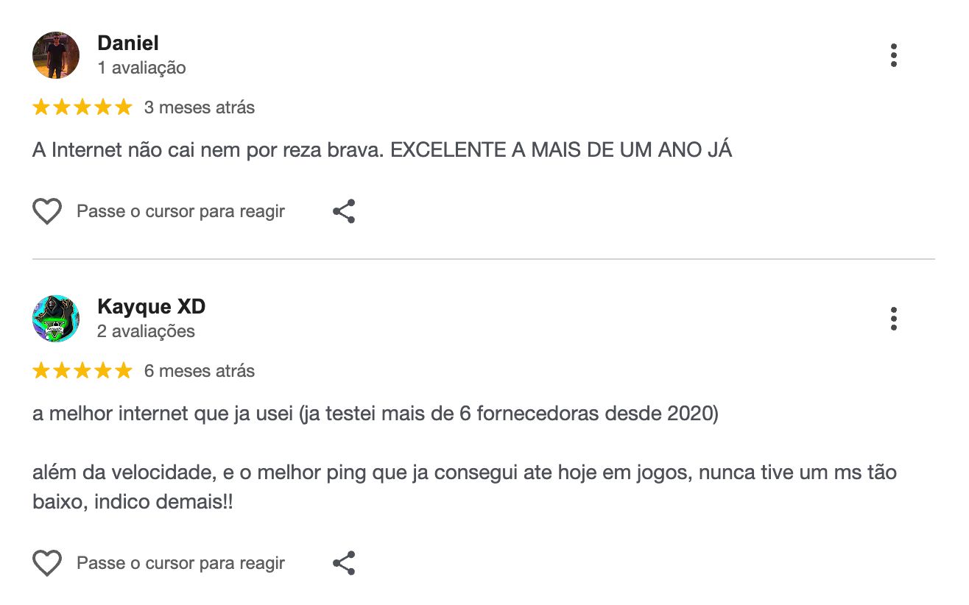This screenshot has height=605, width=969.
Task: Open Daniel's review three-dot options menu
Action: click(893, 55)
